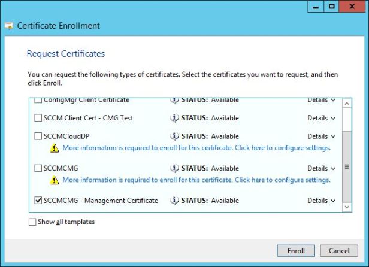Click the scrollbar down arrow
Image resolution: width=369 pixels, height=267 pixels.
point(347,207)
